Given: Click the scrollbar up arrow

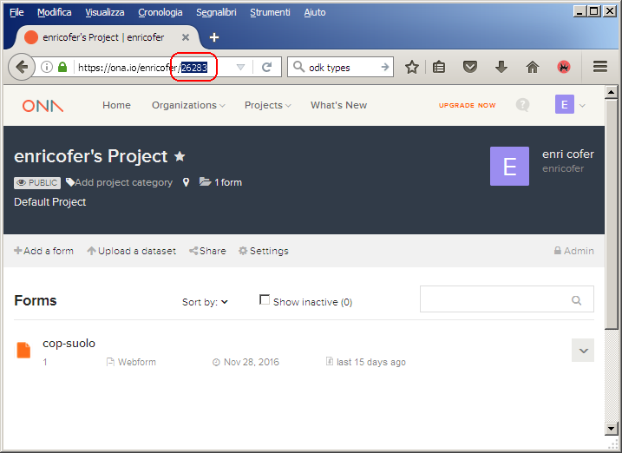Looking at the screenshot, I should click(x=612, y=92).
